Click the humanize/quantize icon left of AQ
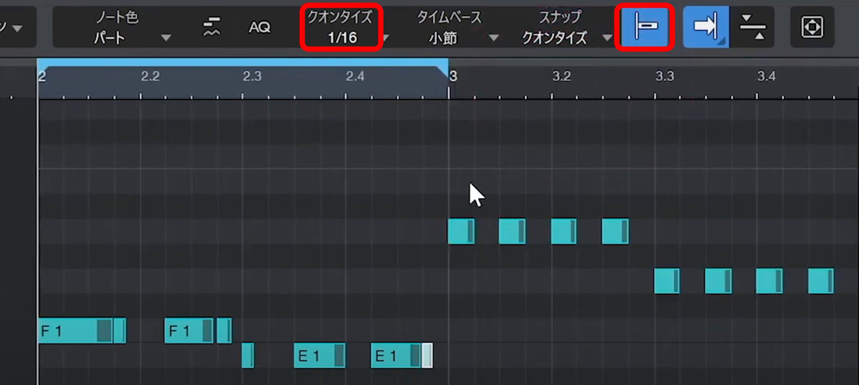This screenshot has width=859, height=385. pos(211,27)
